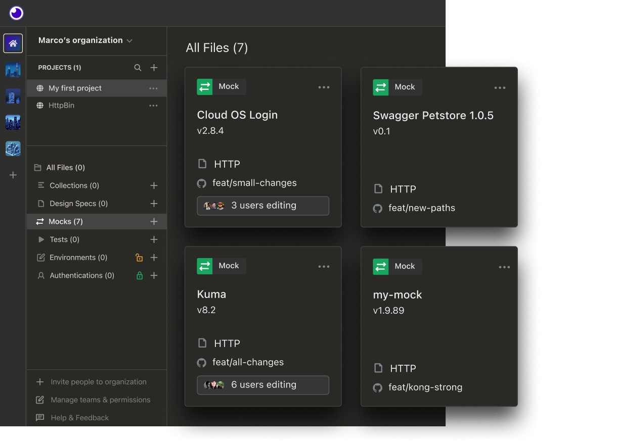The width and height of the screenshot is (618, 444).
Task: Add a new mock via Mocks plus icon
Action: [154, 222]
